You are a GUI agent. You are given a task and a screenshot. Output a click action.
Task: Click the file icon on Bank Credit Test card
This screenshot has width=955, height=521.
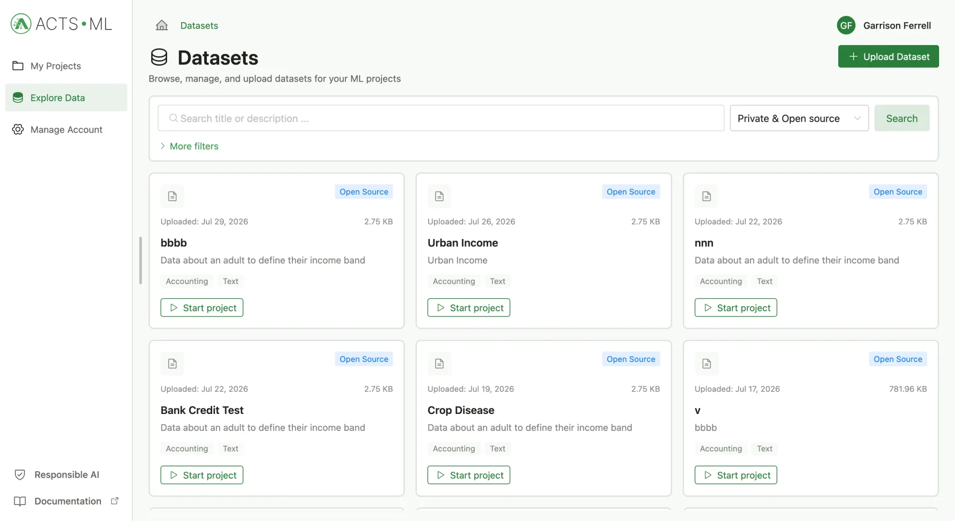[172, 364]
